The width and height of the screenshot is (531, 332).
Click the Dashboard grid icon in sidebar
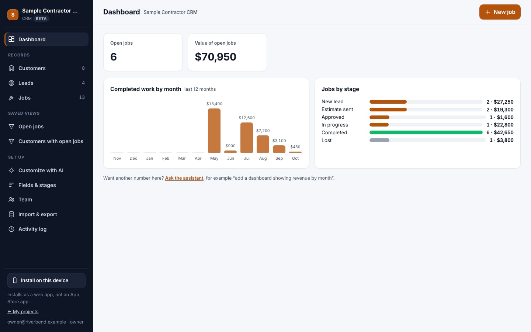click(x=11, y=39)
